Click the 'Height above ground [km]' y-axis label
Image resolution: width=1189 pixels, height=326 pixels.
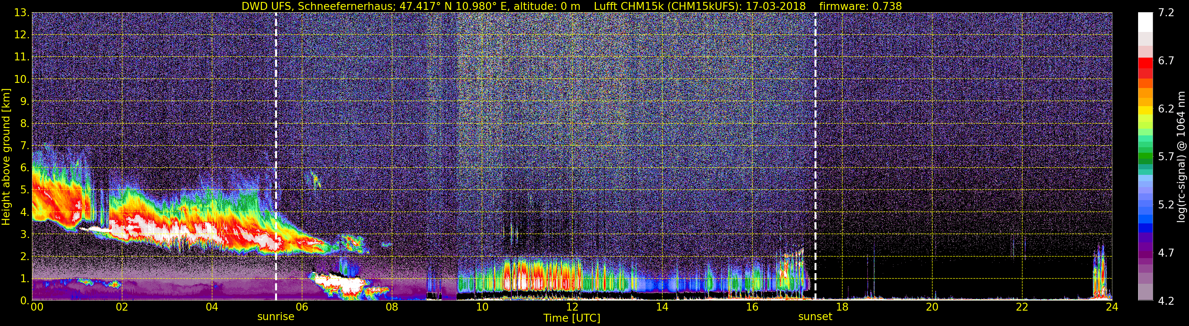click(x=6, y=157)
